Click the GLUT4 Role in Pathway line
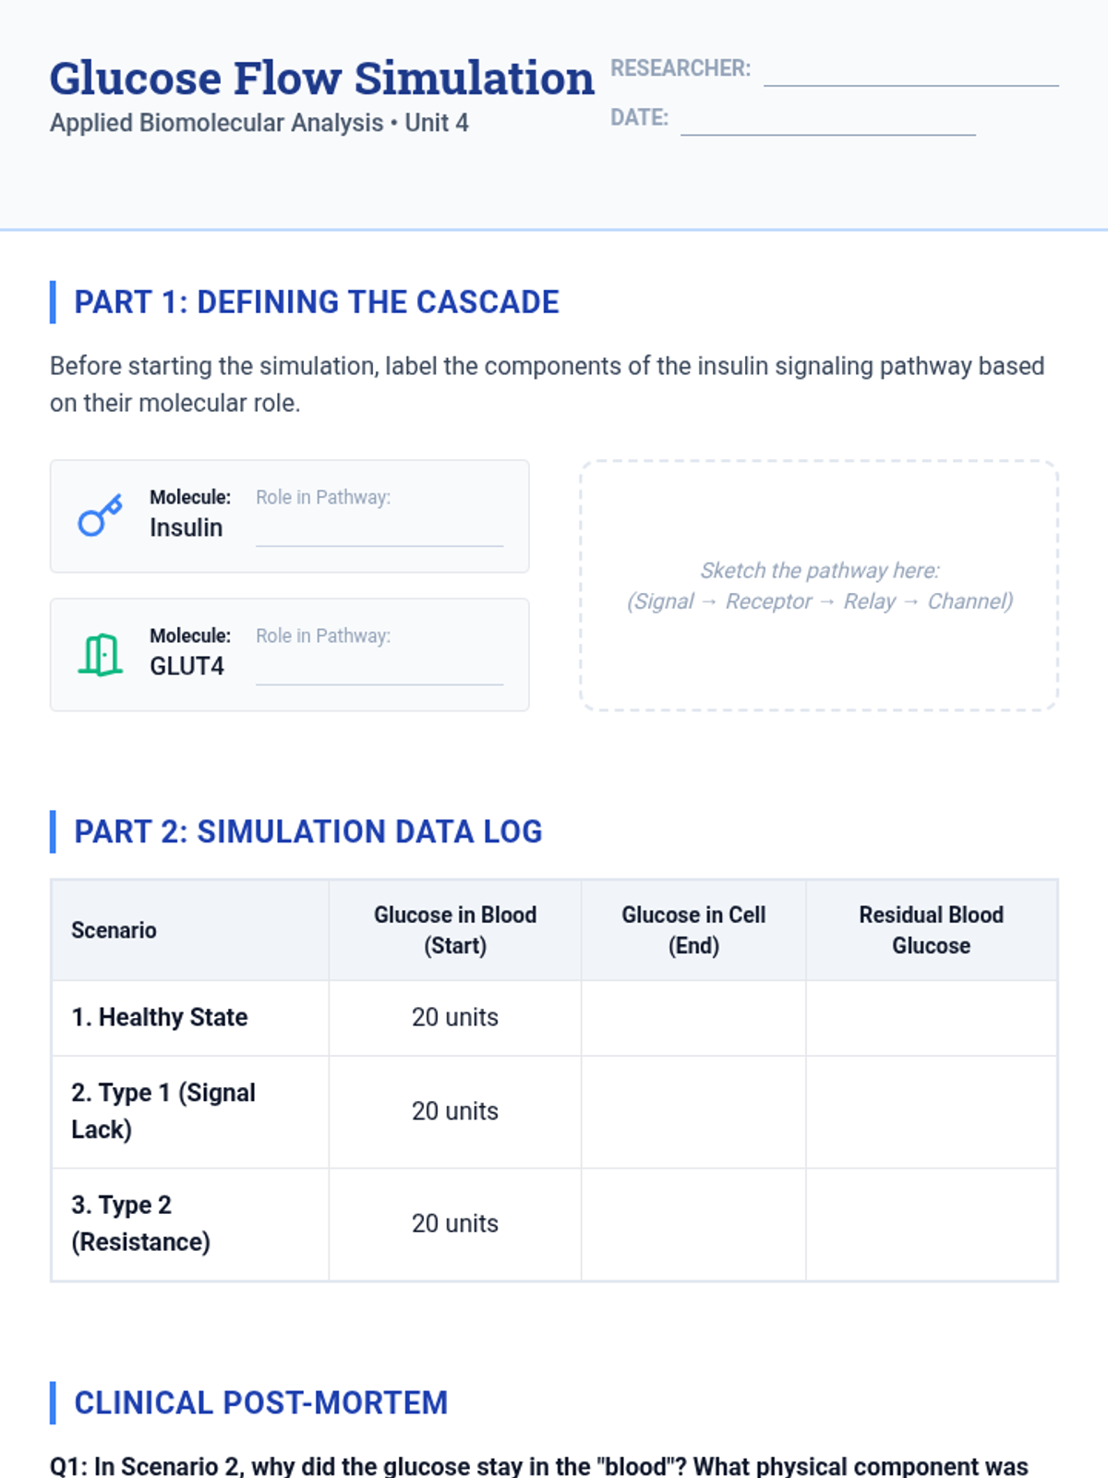 379,671
